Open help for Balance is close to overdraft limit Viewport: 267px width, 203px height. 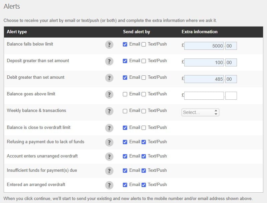point(109,128)
